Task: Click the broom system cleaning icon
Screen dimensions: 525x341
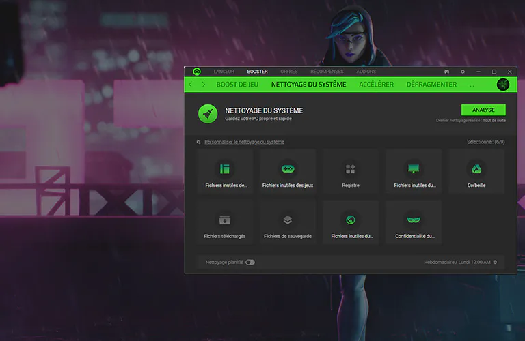Action: [208, 114]
